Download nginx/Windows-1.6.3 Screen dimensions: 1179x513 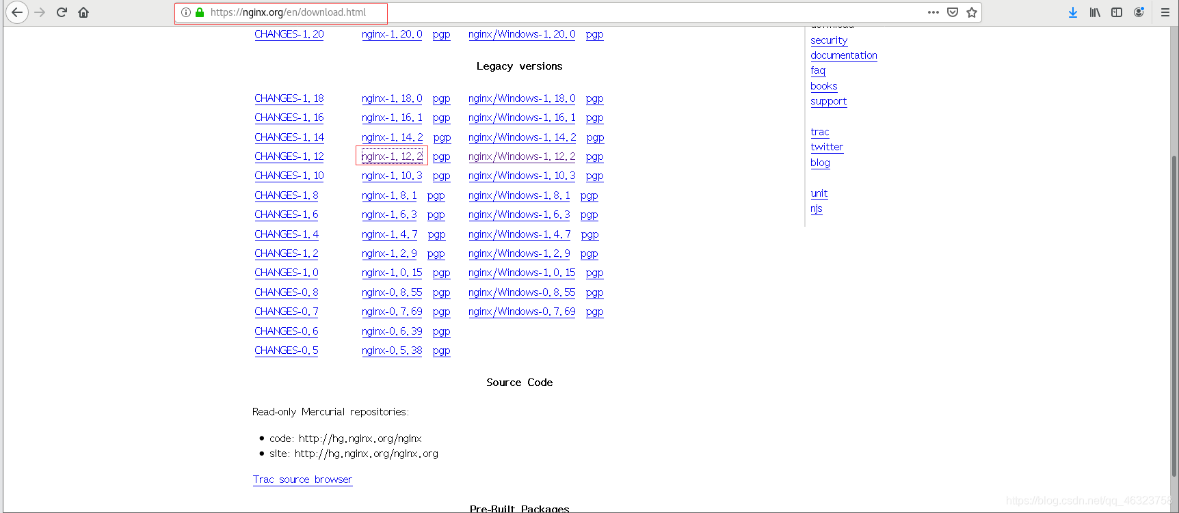click(x=519, y=214)
